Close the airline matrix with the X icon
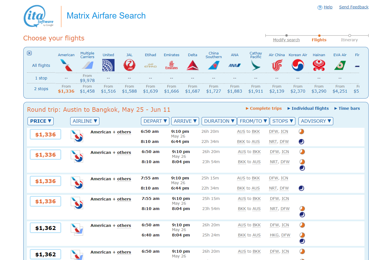This screenshot has width=390, height=260. [x=29, y=53]
